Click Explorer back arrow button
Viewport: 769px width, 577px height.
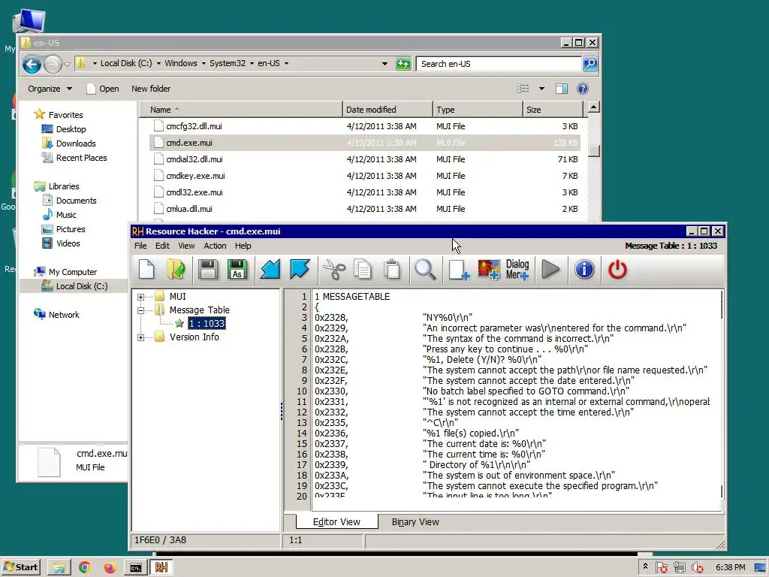32,64
